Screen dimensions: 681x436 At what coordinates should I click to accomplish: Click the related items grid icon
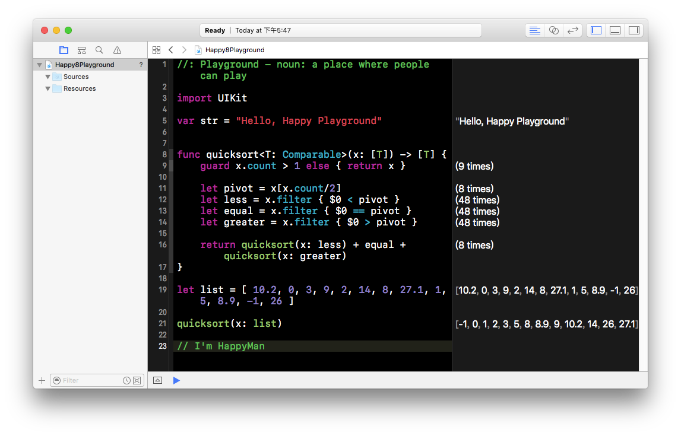(156, 50)
